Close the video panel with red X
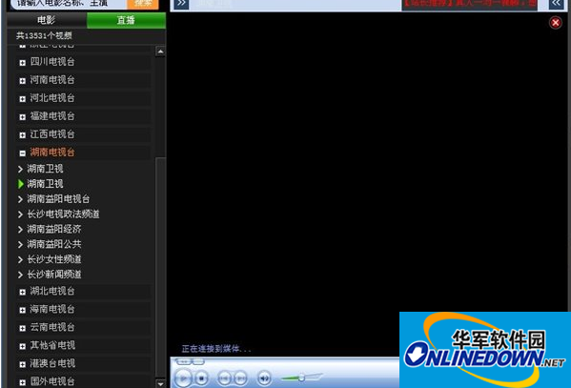 [x=556, y=23]
